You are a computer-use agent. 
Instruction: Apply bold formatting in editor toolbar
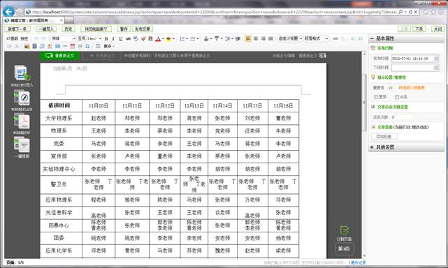[x=106, y=38]
